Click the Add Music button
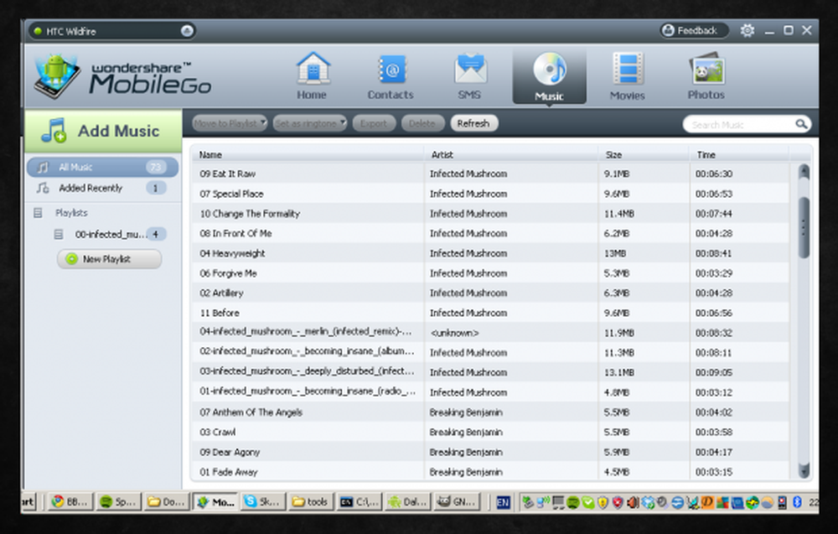This screenshot has height=534, width=838. pos(103,131)
